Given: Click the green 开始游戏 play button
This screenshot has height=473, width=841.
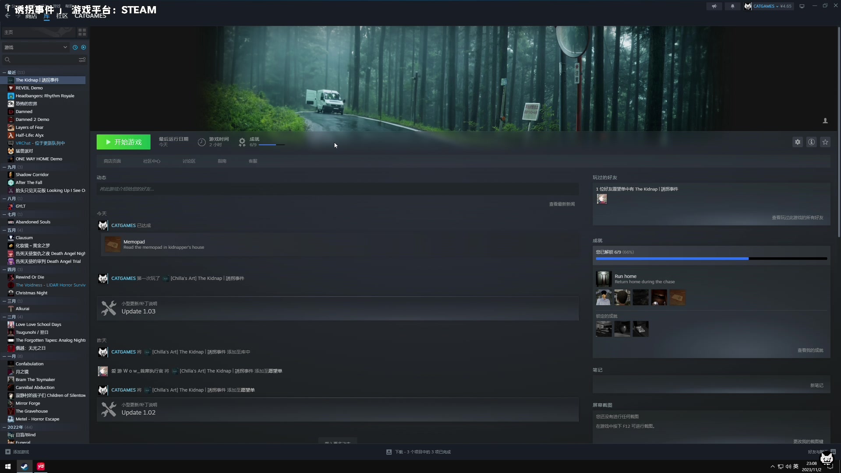Looking at the screenshot, I should (124, 142).
